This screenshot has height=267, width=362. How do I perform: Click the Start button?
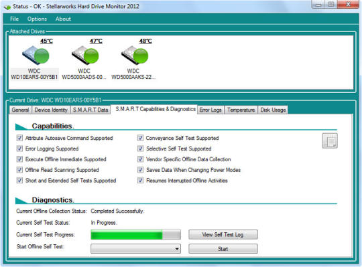(223, 249)
